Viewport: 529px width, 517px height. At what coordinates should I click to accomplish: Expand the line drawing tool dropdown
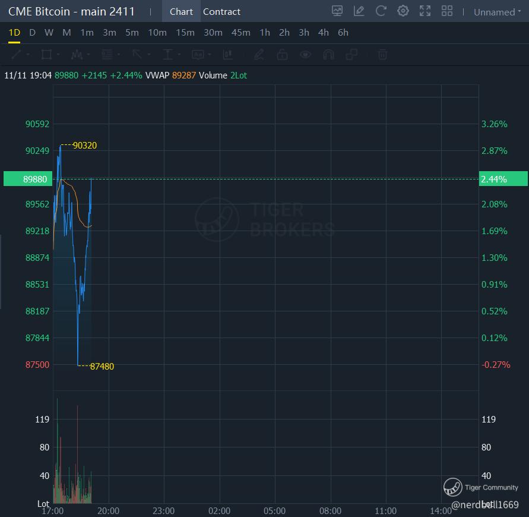click(x=27, y=55)
